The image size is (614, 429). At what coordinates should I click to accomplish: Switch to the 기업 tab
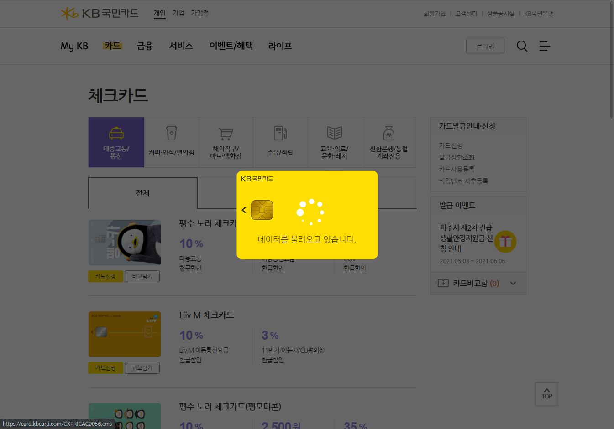pyautogui.click(x=178, y=13)
